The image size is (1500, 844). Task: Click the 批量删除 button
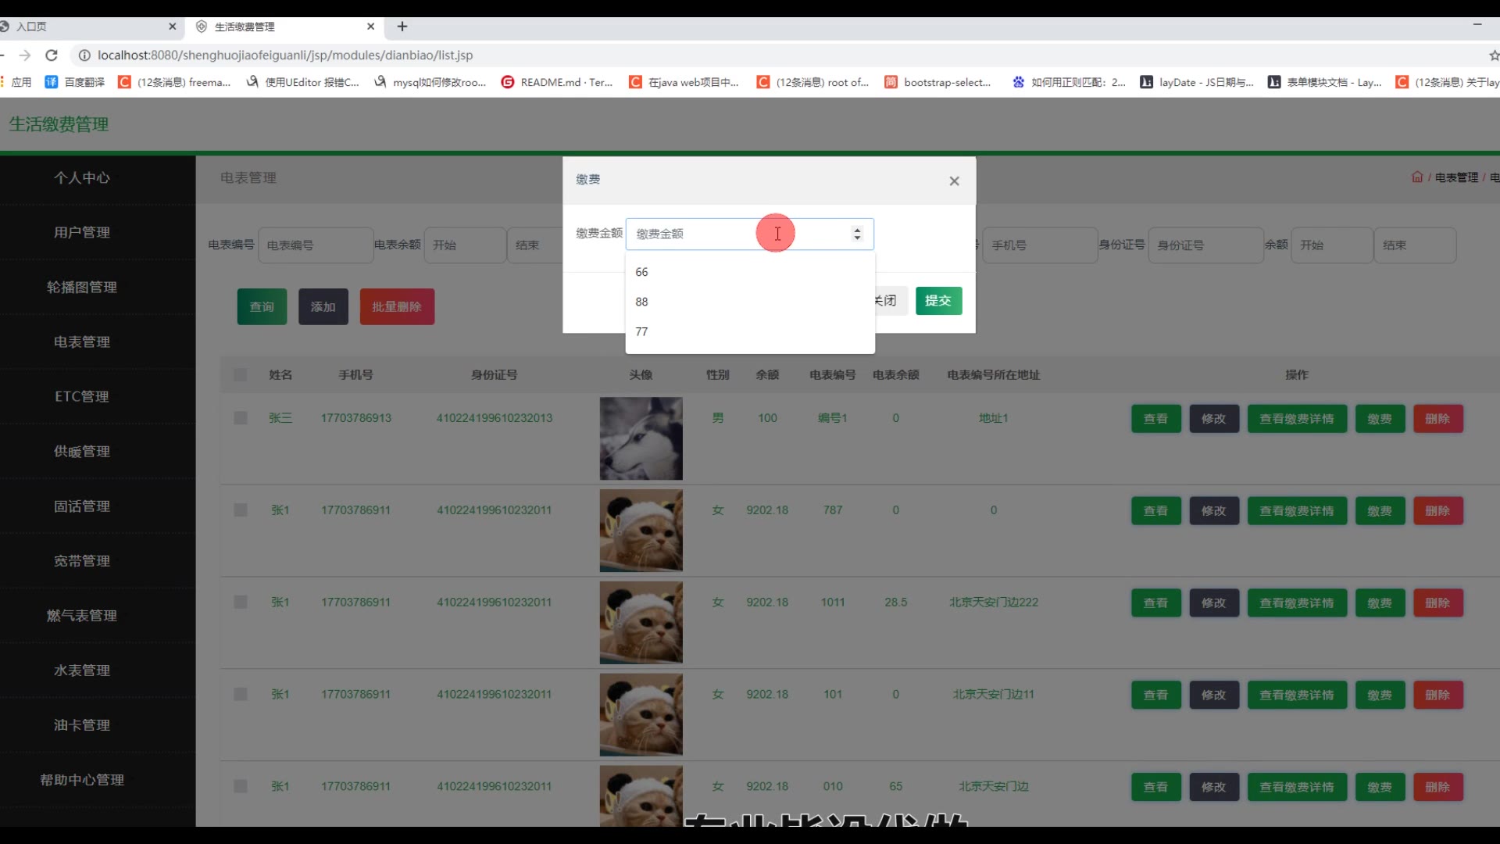pyautogui.click(x=397, y=307)
